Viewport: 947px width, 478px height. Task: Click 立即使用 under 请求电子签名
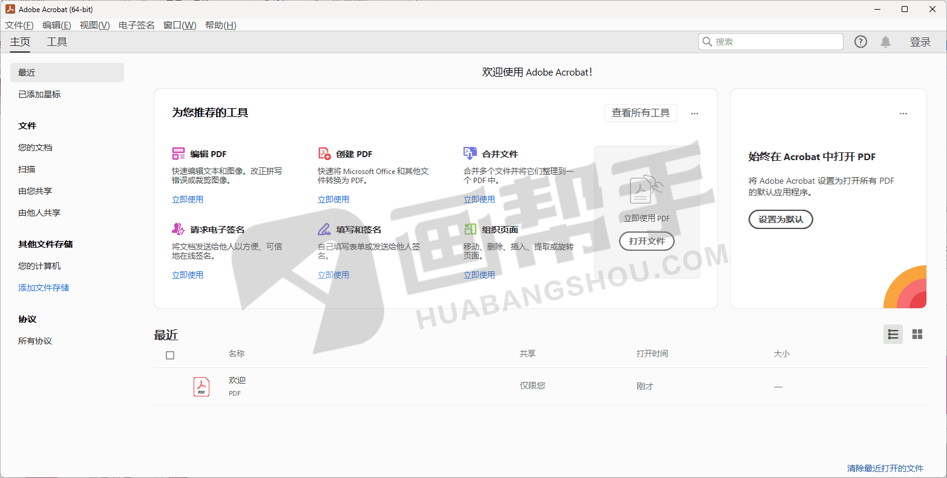(x=188, y=275)
